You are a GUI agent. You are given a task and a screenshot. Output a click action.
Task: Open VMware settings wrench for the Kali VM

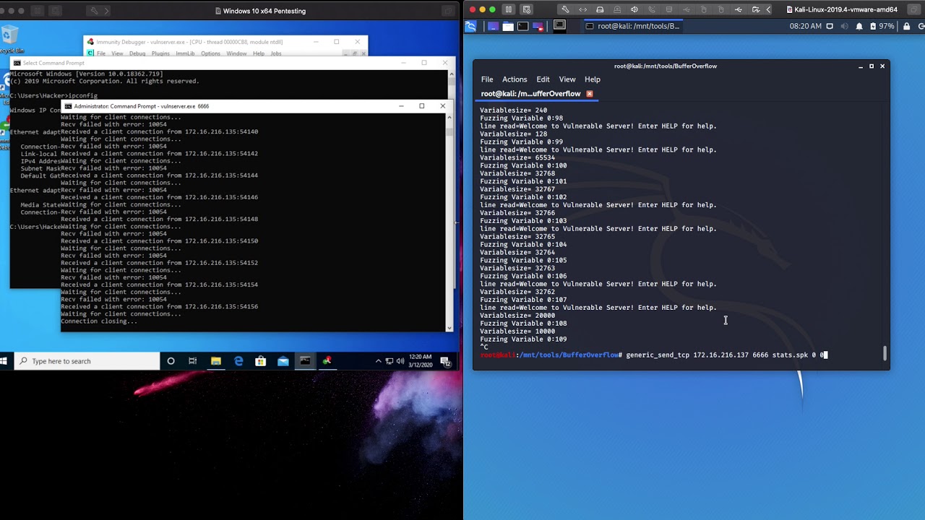(565, 9)
